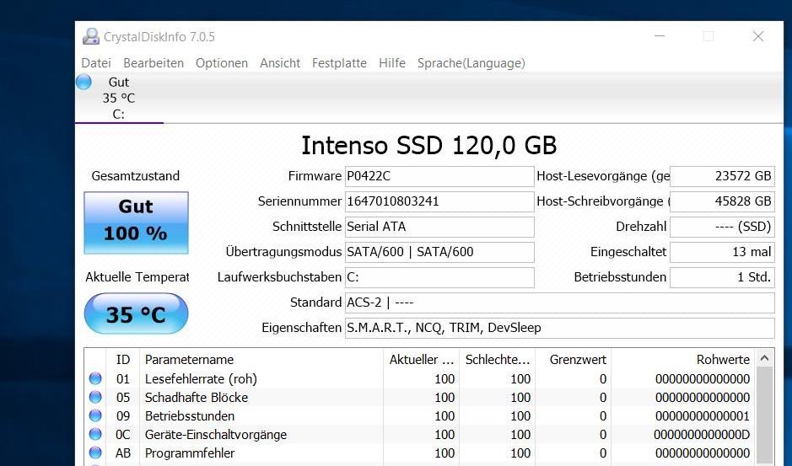Click the Parametername column header
The width and height of the screenshot is (792, 466).
261,360
